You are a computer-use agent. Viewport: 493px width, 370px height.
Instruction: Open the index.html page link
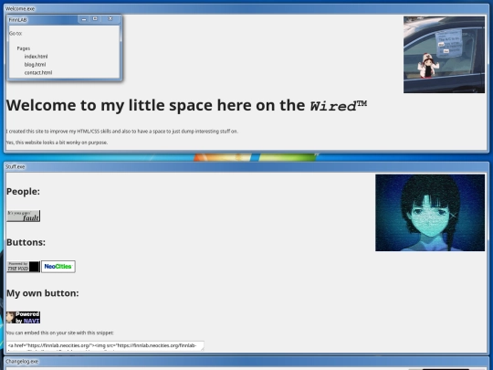click(37, 57)
